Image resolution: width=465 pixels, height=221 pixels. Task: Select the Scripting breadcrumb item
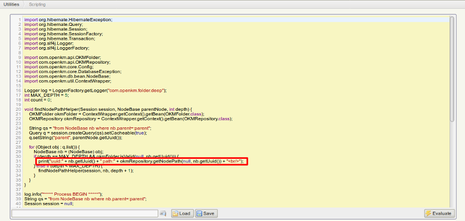click(x=37, y=4)
